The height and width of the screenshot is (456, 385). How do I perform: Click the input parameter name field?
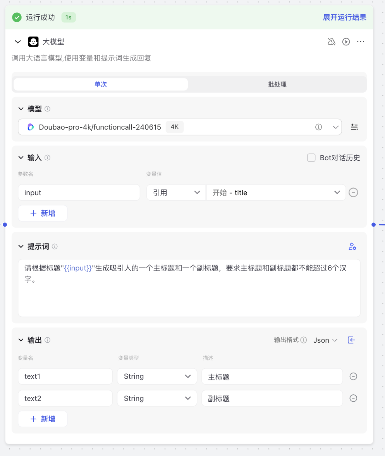coord(79,192)
